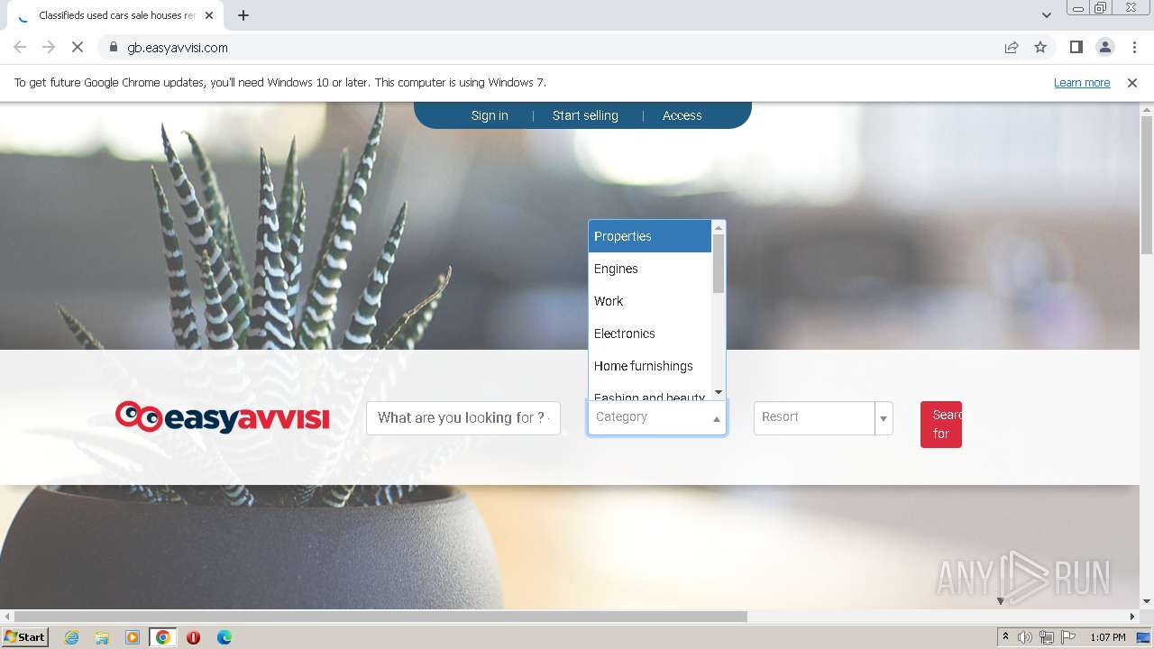
Task: Dismiss the Chrome update notice
Action: click(x=1131, y=82)
